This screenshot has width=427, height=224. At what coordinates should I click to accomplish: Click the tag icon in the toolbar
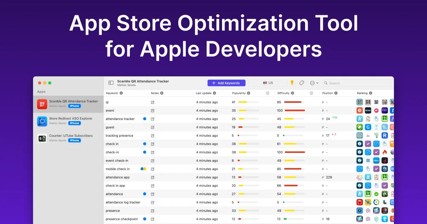point(301,82)
